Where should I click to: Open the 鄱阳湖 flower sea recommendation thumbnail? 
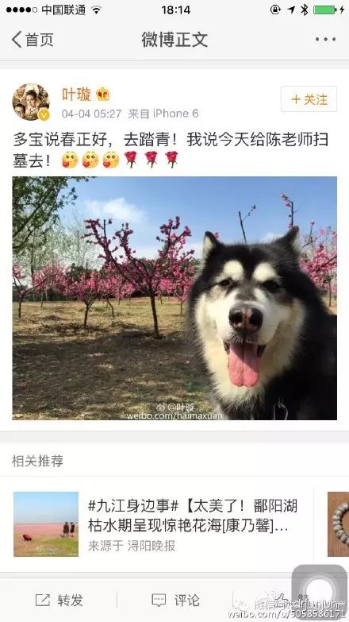coord(46,524)
